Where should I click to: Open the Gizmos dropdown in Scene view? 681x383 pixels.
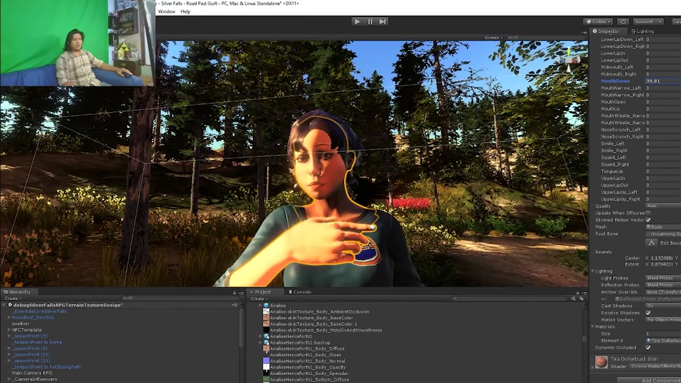[493, 38]
